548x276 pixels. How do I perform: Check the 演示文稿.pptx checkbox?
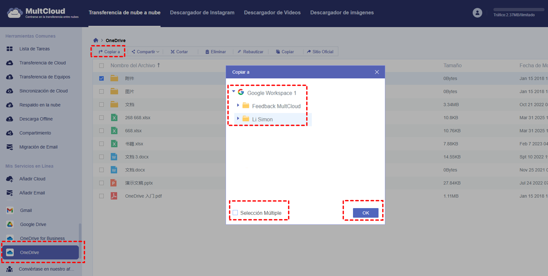(101, 183)
